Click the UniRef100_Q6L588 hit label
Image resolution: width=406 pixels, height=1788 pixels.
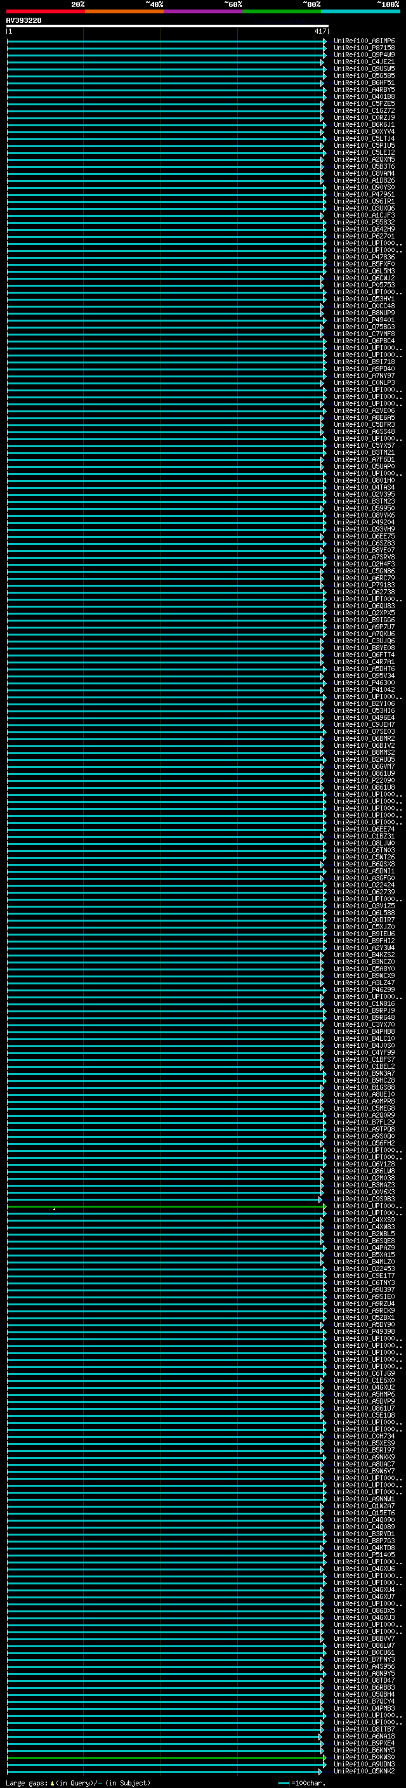364,913
